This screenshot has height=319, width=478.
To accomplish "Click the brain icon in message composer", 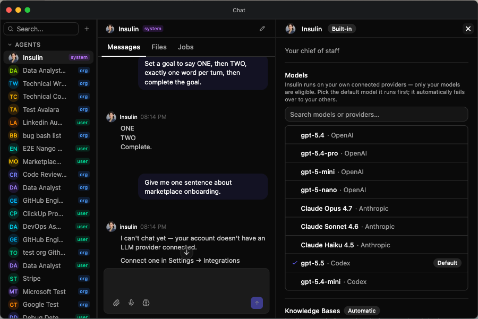I will pos(146,303).
